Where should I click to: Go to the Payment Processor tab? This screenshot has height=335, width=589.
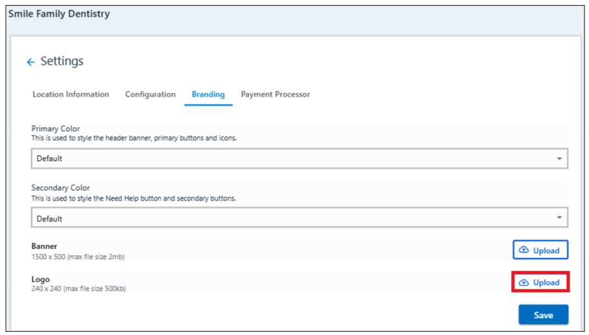(x=275, y=94)
